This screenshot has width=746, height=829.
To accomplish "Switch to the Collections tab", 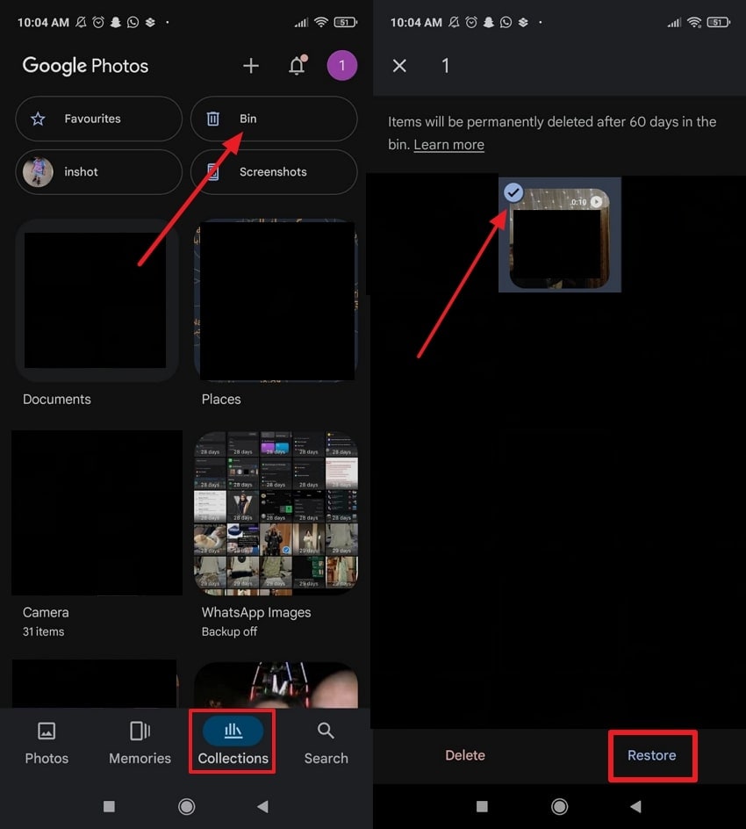I will click(x=233, y=743).
